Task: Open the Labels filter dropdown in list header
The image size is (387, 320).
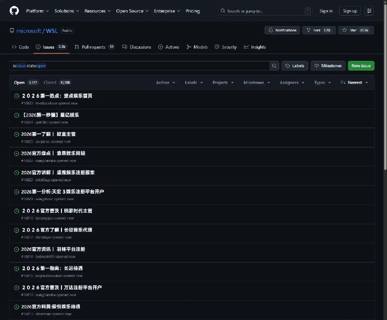Action: point(194,83)
